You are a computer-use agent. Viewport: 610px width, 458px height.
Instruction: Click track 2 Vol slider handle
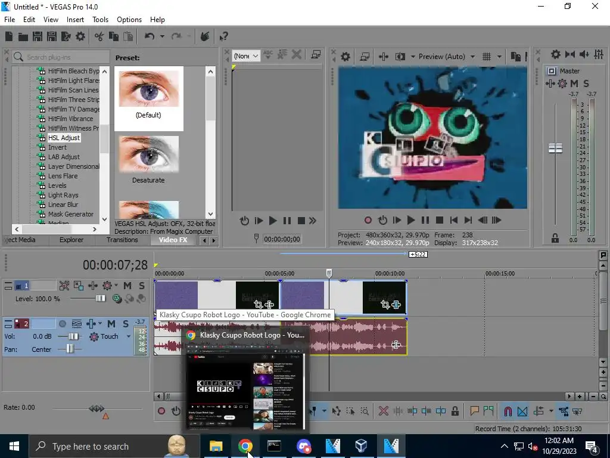(x=73, y=336)
